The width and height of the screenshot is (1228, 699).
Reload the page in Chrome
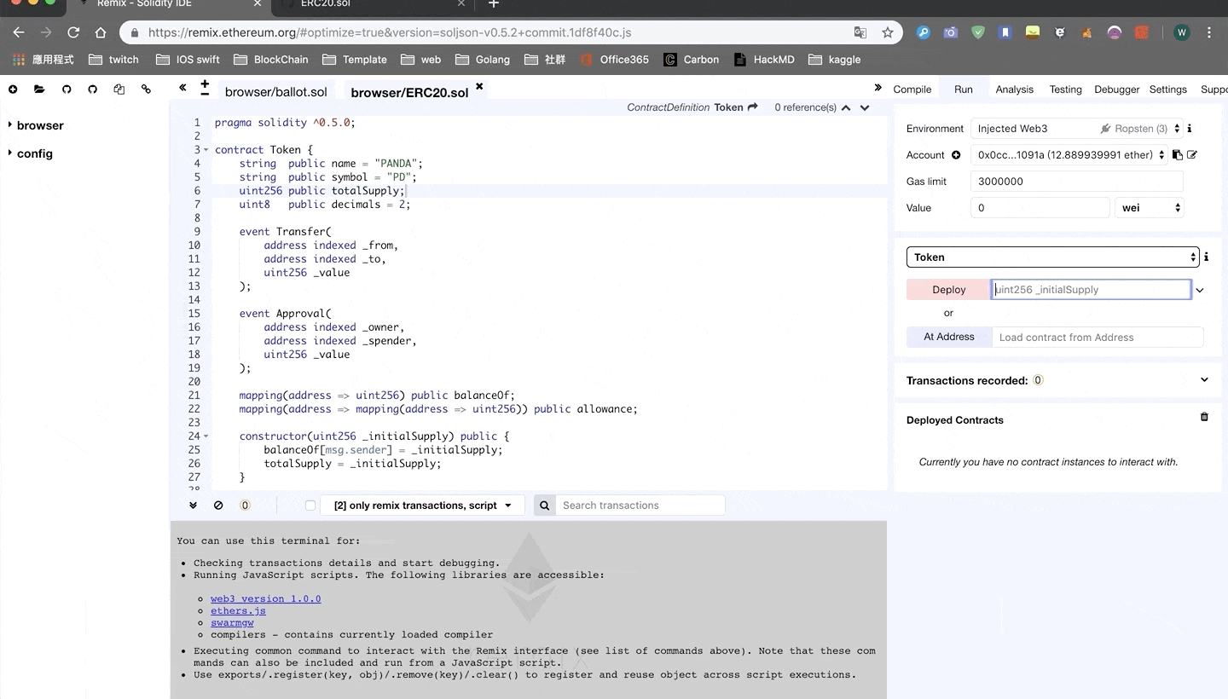click(73, 32)
